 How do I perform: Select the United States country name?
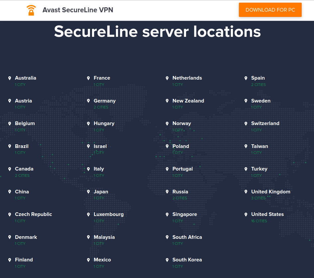(x=267, y=214)
